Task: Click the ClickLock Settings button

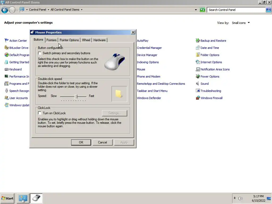Action: tap(114, 113)
